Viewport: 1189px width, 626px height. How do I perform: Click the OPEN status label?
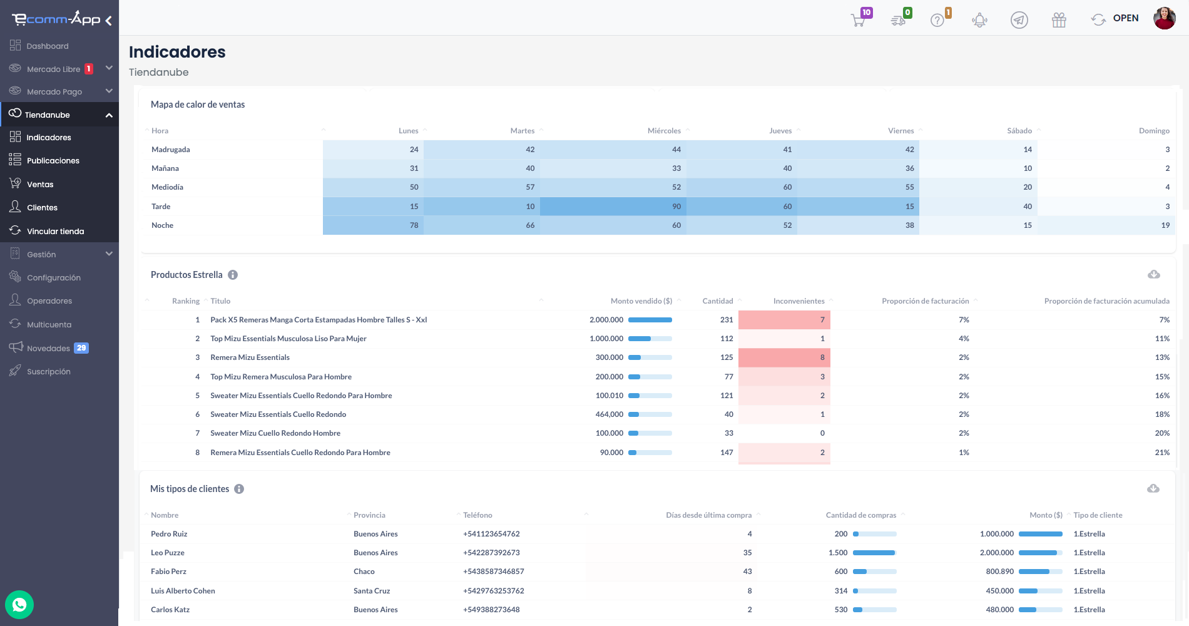coord(1126,18)
